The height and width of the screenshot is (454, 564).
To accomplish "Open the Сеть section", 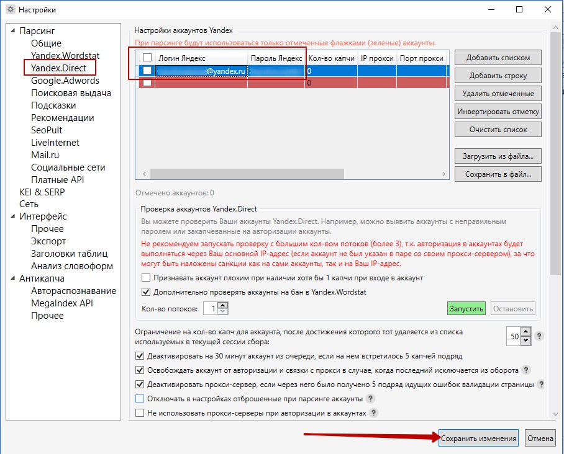I will coord(29,204).
